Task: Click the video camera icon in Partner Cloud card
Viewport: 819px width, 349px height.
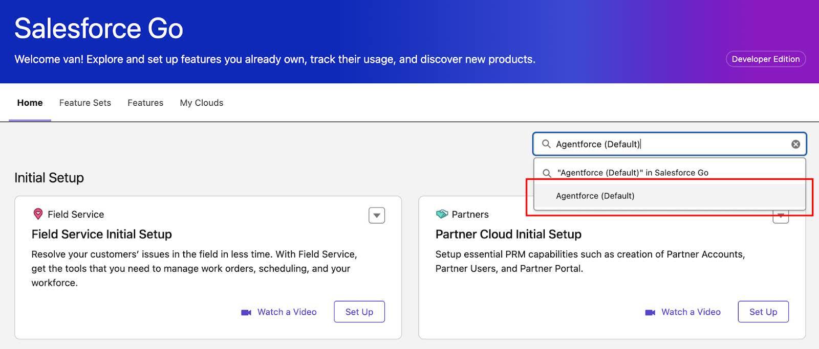Action: tap(650, 312)
